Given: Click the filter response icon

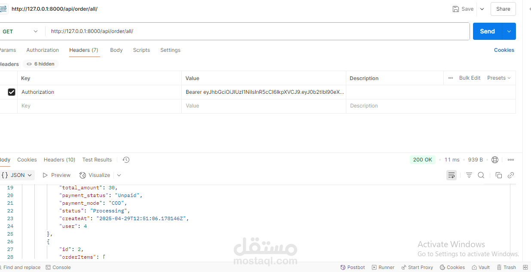Looking at the screenshot, I should pyautogui.click(x=469, y=175).
